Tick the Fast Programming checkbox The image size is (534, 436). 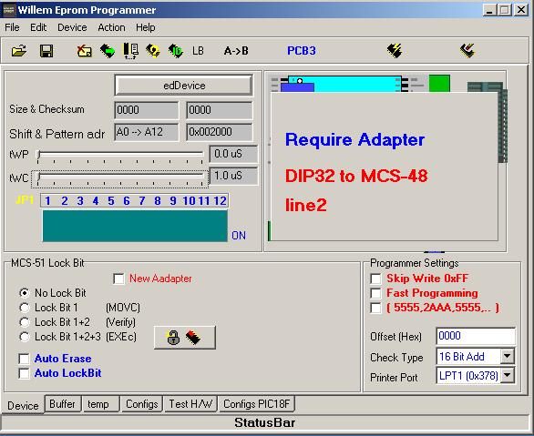pos(375,293)
